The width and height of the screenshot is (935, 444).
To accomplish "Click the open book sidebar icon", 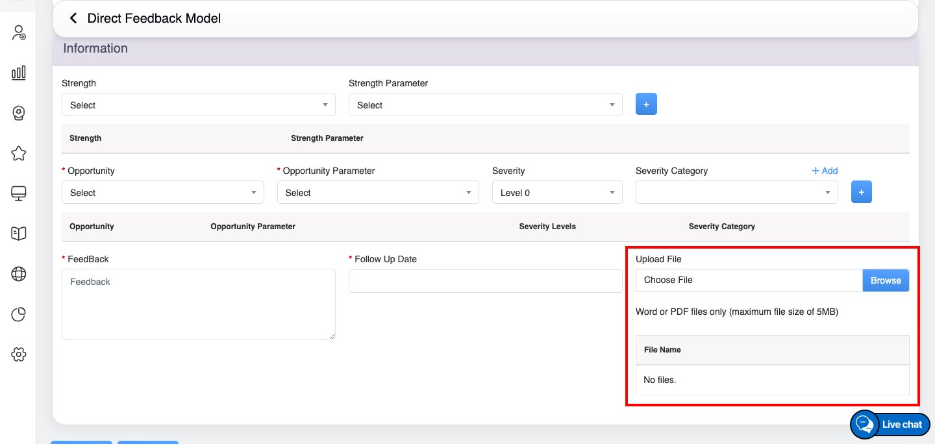I will [19, 234].
